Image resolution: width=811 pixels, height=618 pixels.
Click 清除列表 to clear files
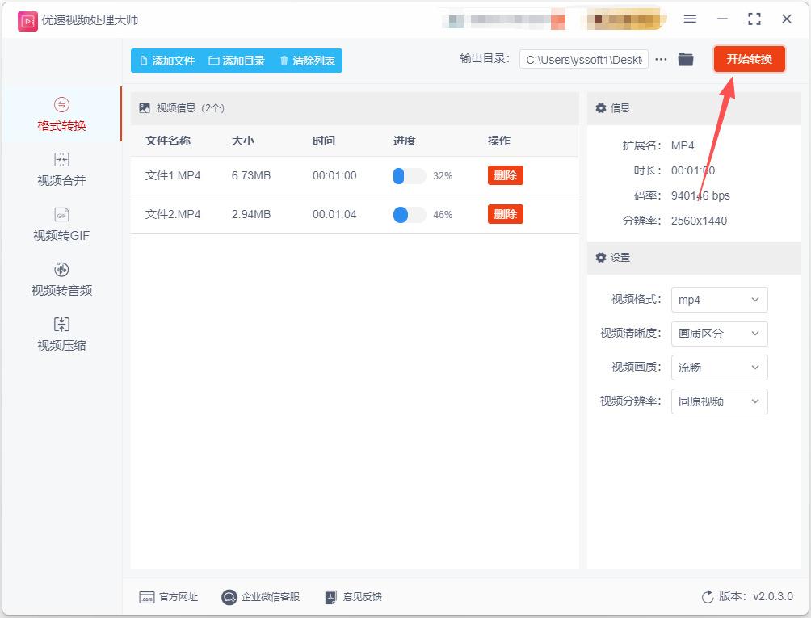click(x=308, y=61)
